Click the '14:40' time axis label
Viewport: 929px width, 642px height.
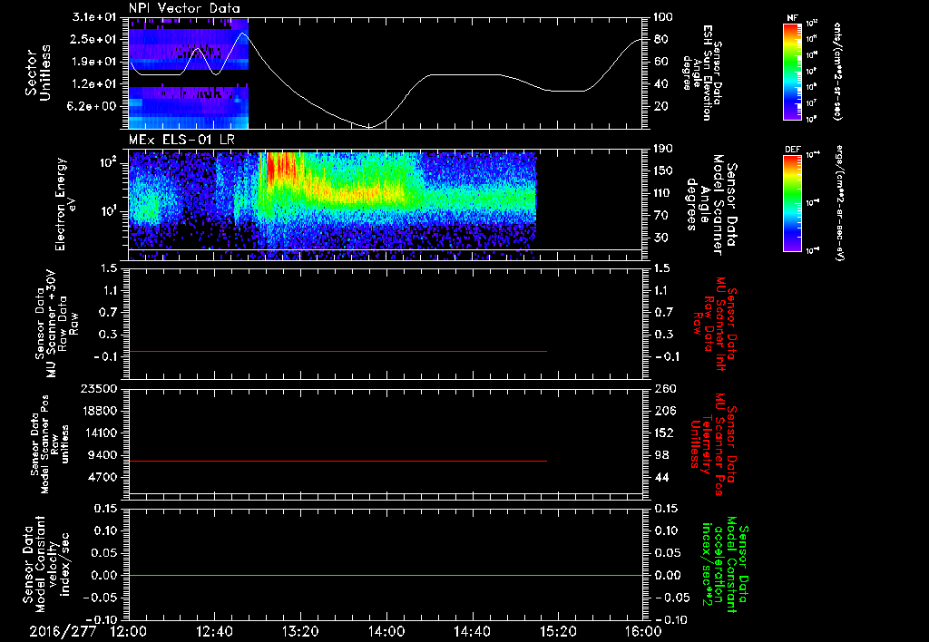pos(472,631)
